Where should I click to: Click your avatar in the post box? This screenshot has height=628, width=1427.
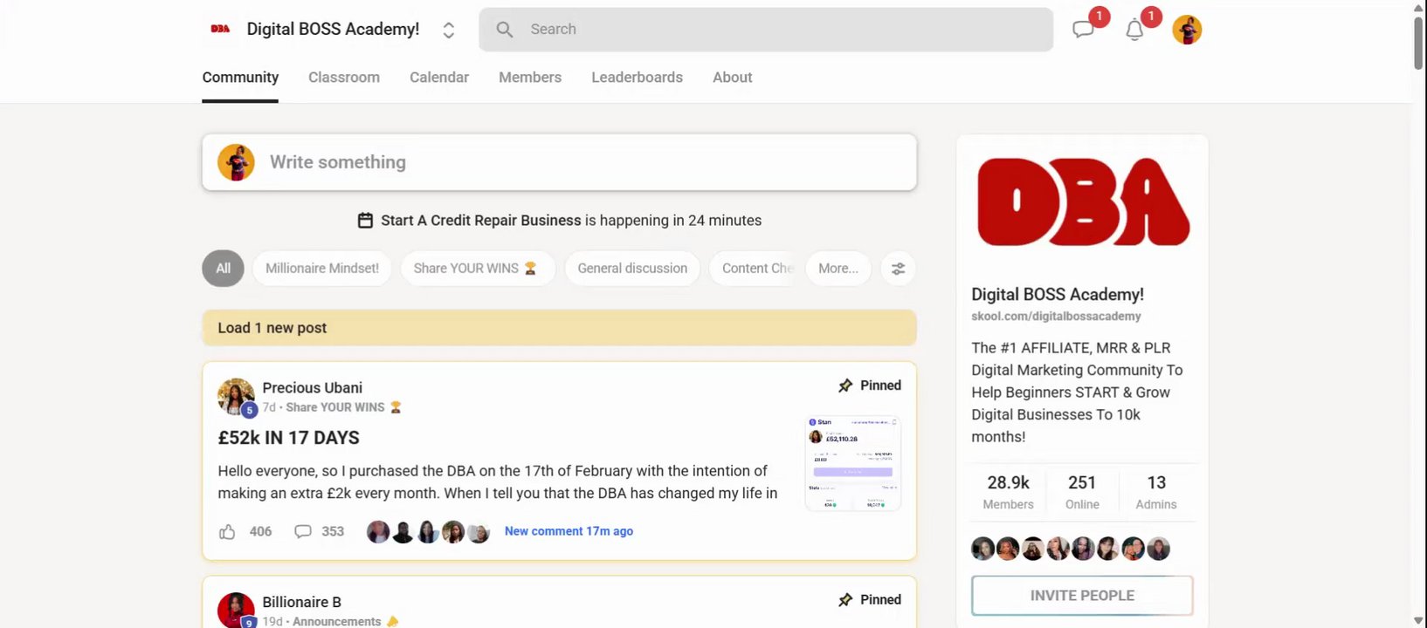pyautogui.click(x=236, y=162)
